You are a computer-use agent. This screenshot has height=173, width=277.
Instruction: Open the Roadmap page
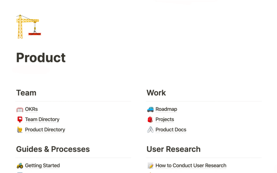[x=166, y=109]
